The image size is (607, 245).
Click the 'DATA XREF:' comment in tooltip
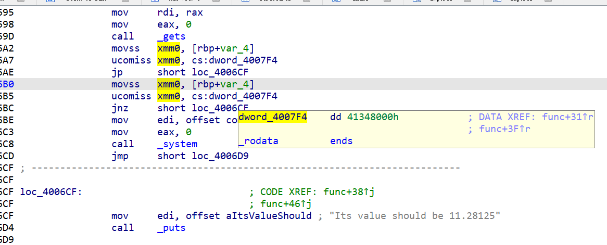tap(509, 117)
